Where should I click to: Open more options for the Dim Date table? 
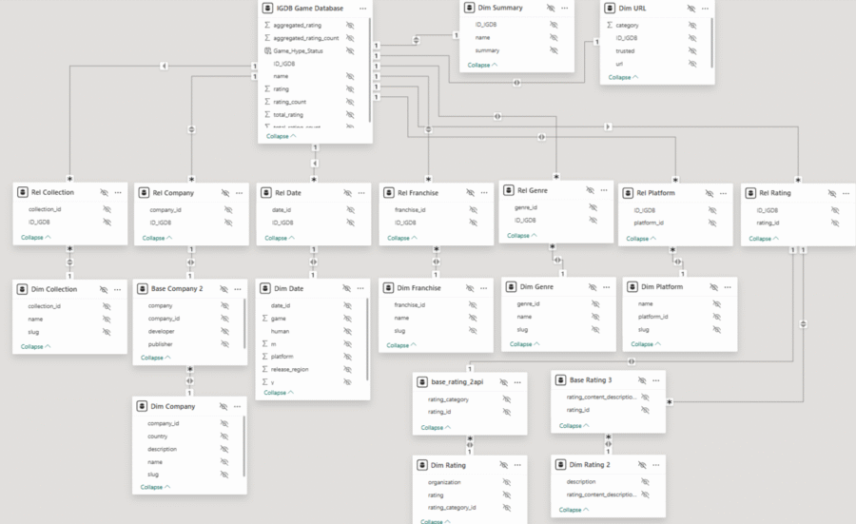(360, 288)
